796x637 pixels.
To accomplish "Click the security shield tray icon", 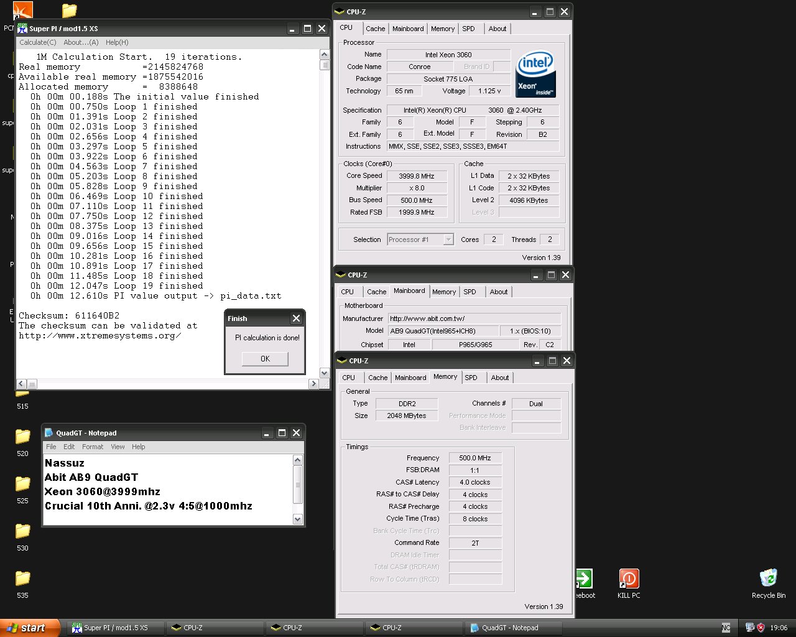I will point(761,628).
